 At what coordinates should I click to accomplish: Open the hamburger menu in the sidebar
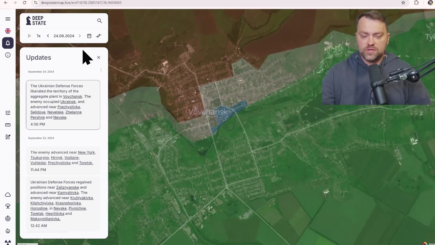click(x=8, y=19)
